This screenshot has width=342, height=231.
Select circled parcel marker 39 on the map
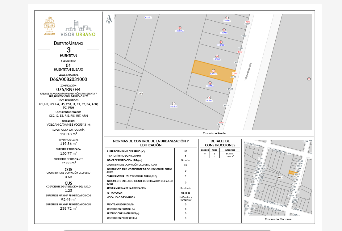pos(221,42)
